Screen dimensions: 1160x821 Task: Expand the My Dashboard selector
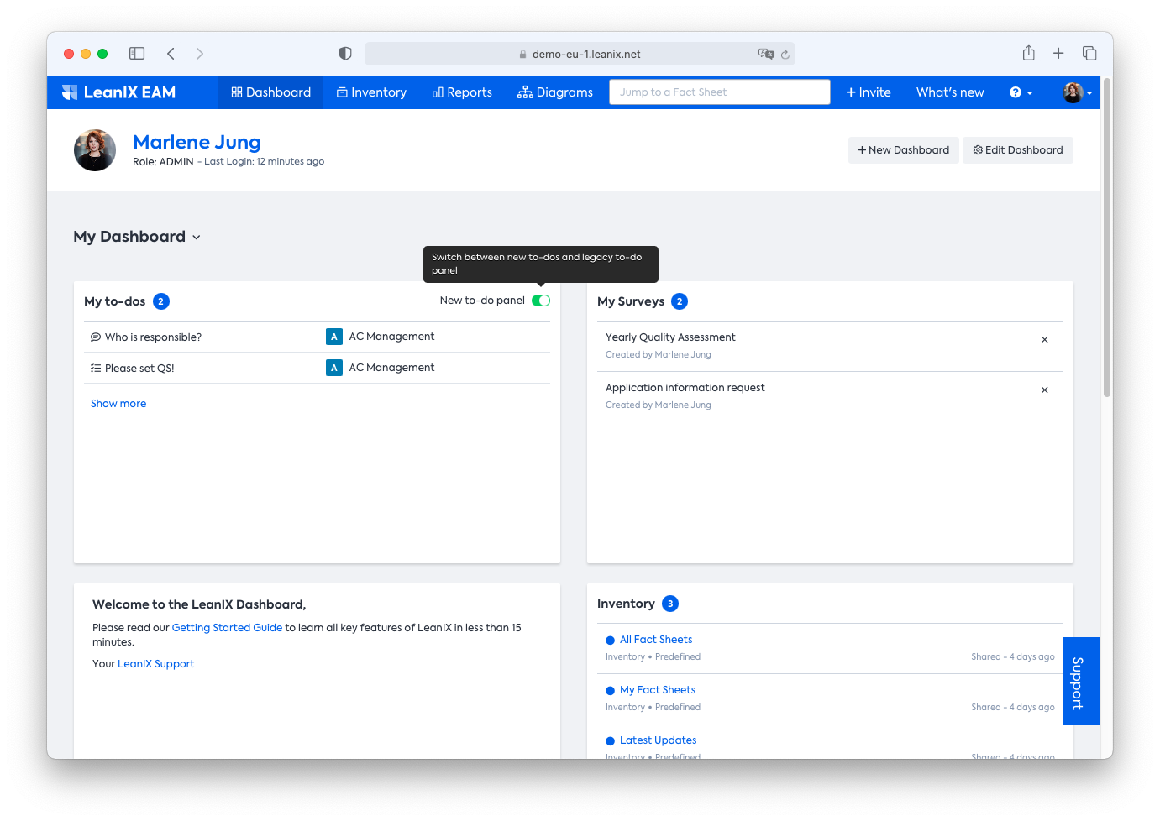(x=137, y=237)
